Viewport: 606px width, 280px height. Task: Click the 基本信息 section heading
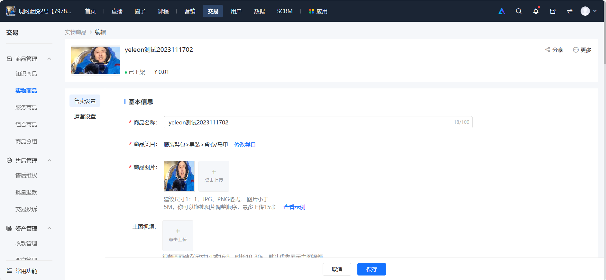pos(141,102)
